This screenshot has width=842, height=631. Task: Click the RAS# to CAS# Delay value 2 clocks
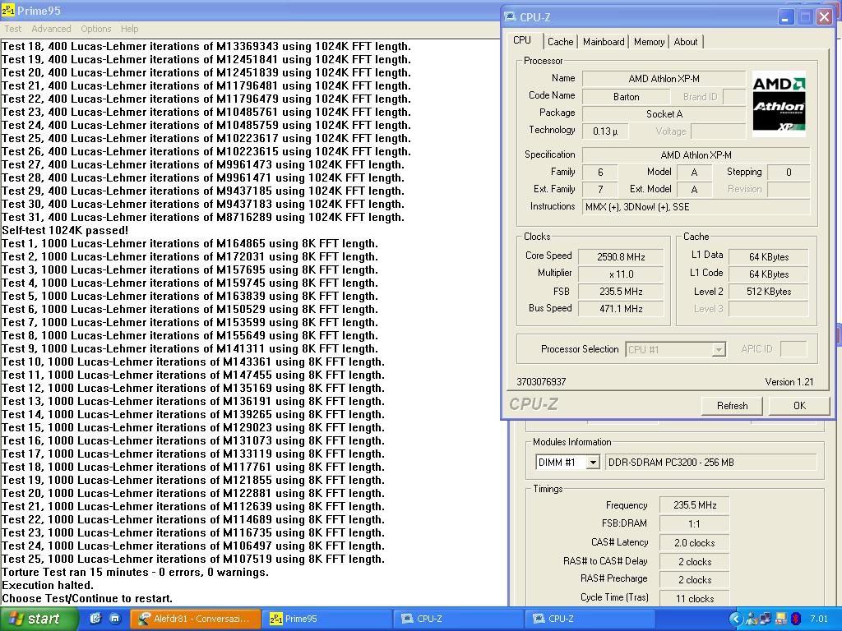694,562
